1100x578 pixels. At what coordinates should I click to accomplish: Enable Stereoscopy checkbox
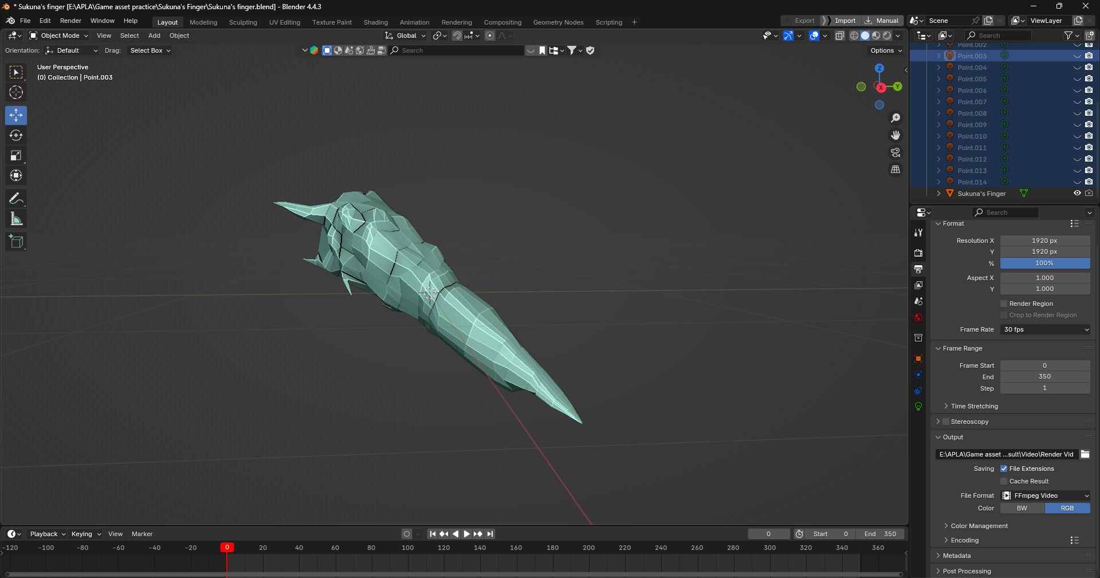point(946,422)
